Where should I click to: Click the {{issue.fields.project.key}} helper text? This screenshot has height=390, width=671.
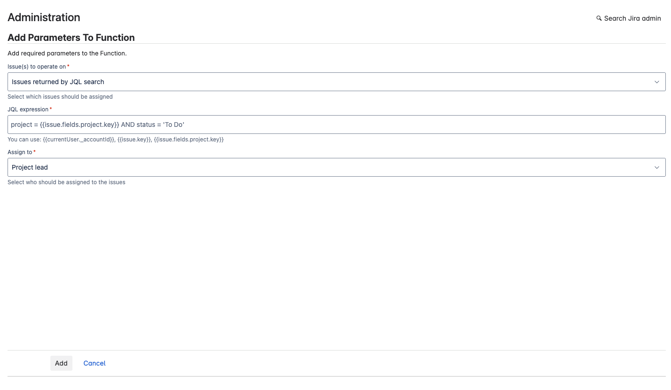click(189, 139)
